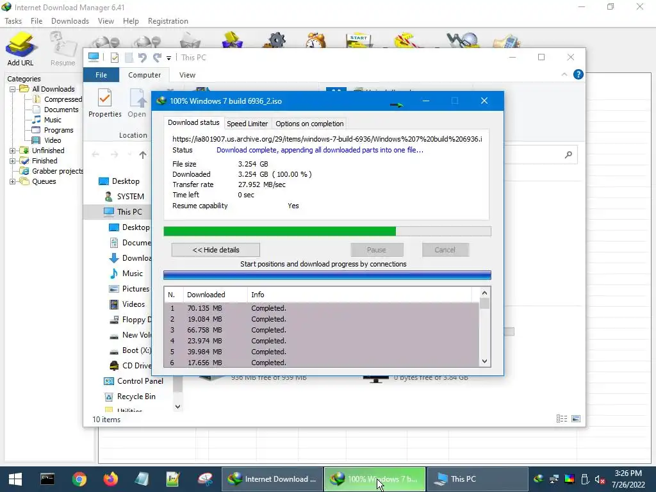Image resolution: width=656 pixels, height=492 pixels.
Task: Open the Explorer File ribbon tab
Action: pos(101,75)
